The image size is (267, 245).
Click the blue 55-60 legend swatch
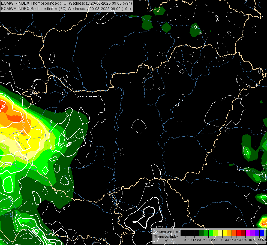point(262,233)
